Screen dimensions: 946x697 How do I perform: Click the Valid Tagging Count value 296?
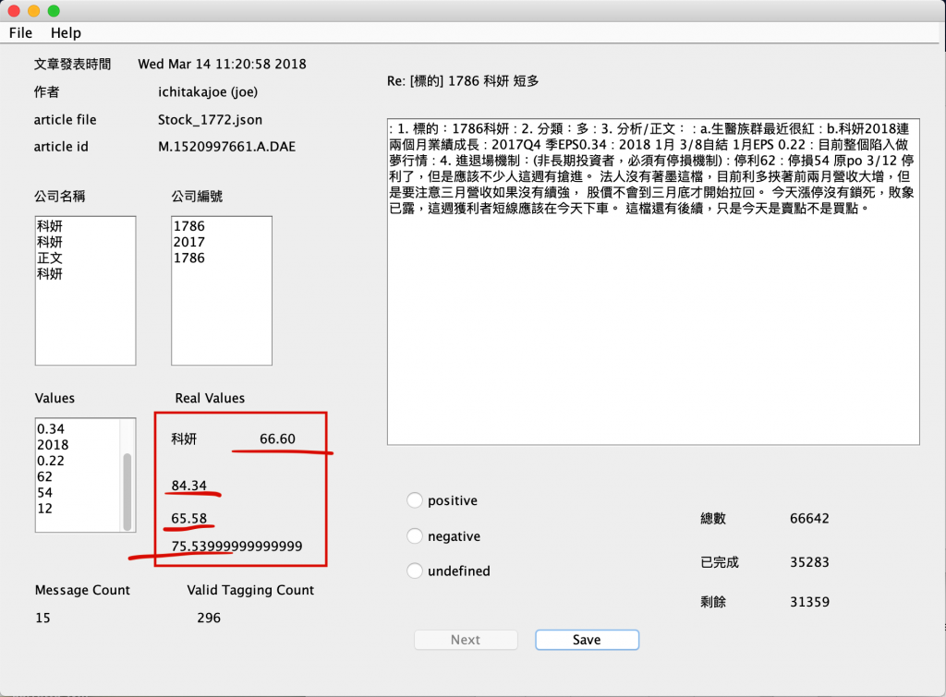coord(209,618)
